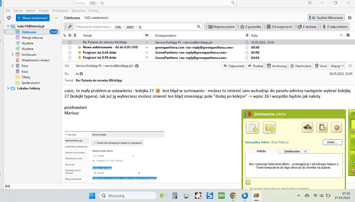Screen dimensions: 355x202
Task: Toggle the Nieprzeczytane filter
Action: click(221, 27)
